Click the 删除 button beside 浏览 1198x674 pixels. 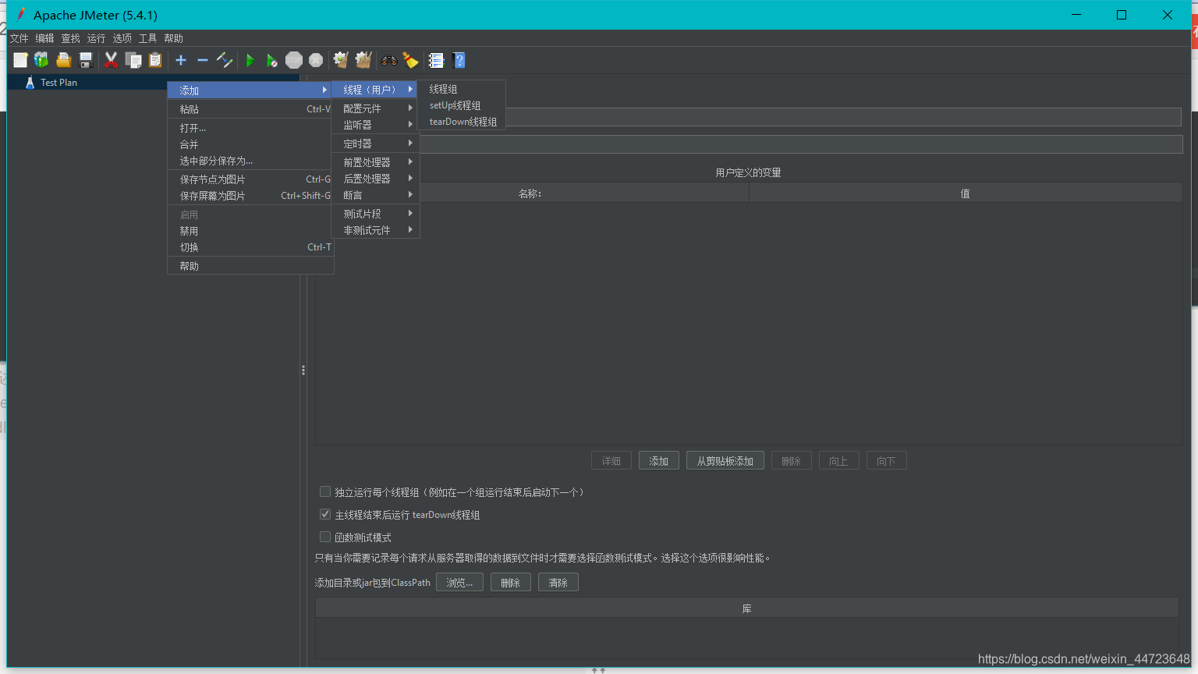pos(511,583)
